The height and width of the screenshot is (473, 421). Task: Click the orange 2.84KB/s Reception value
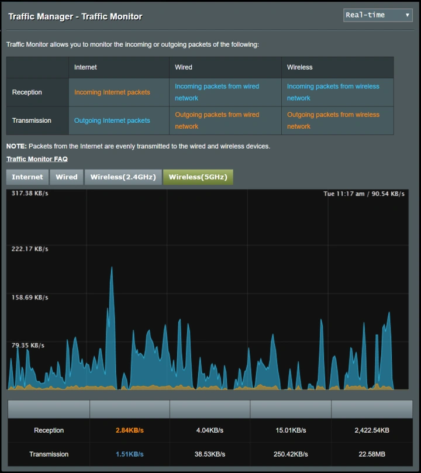(x=129, y=430)
